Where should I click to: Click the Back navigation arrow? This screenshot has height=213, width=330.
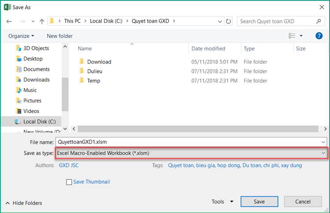coord(9,21)
